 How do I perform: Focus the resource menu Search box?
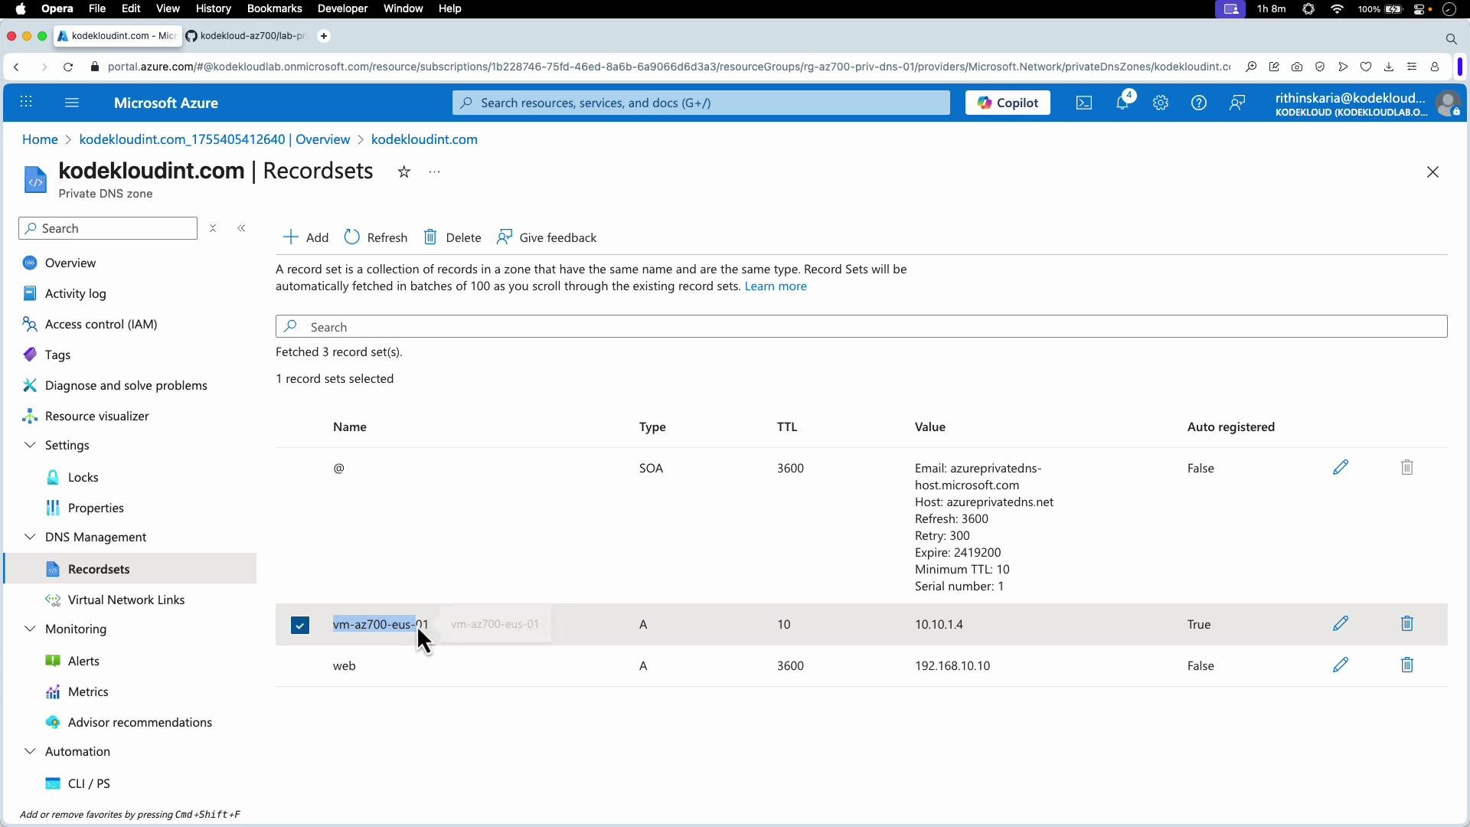click(108, 228)
